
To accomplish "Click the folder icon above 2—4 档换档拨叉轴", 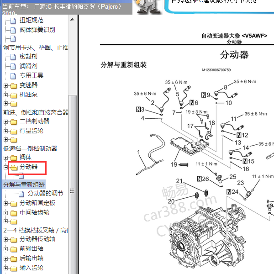I will pos(14,221).
